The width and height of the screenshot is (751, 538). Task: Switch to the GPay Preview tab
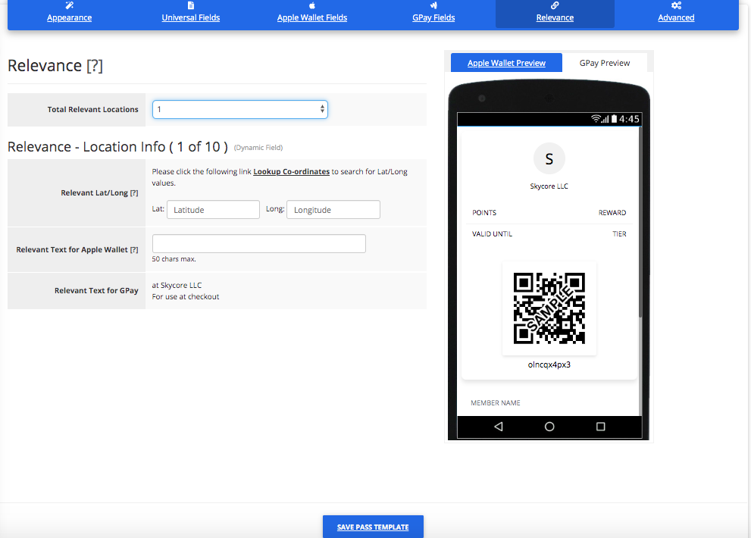[x=605, y=63]
